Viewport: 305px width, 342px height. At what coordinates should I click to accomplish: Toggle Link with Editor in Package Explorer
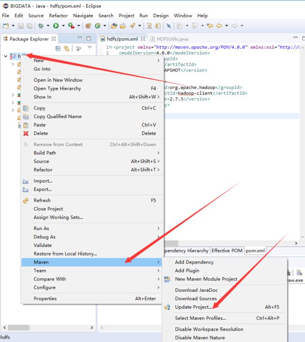tap(67, 48)
